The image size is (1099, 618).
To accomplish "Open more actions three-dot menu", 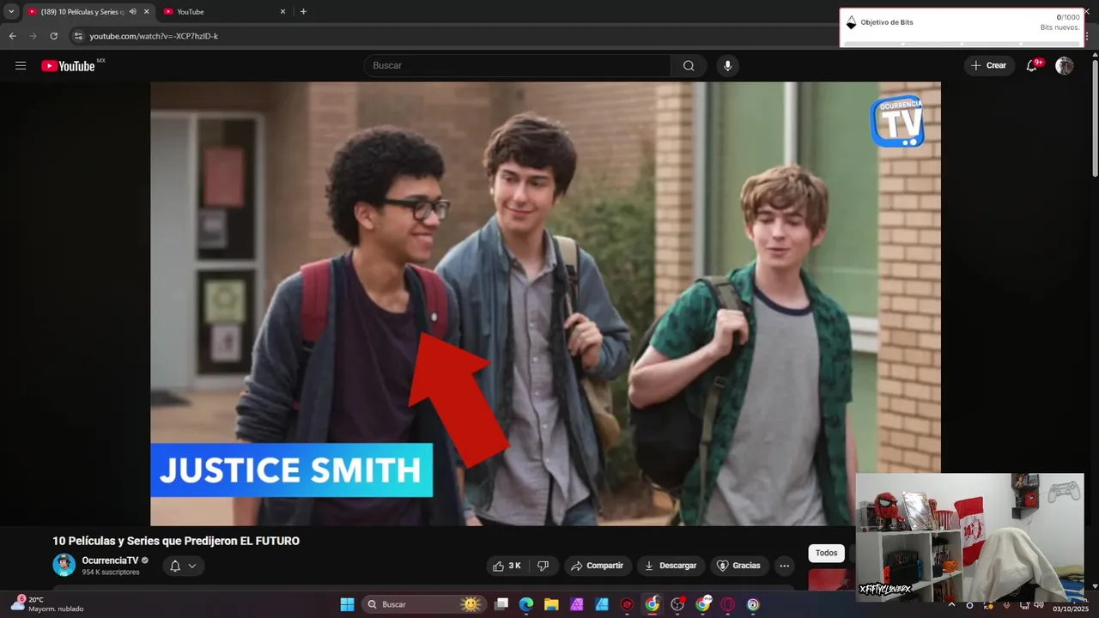I will (x=784, y=566).
